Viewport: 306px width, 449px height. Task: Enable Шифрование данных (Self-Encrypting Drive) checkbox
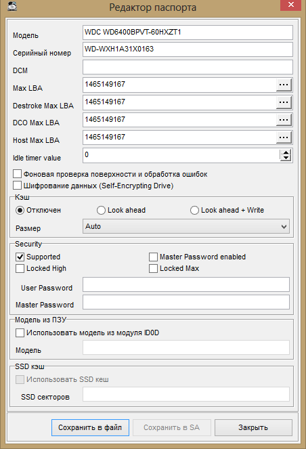coord(17,186)
